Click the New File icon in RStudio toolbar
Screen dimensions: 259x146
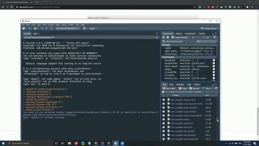coord(23,28)
